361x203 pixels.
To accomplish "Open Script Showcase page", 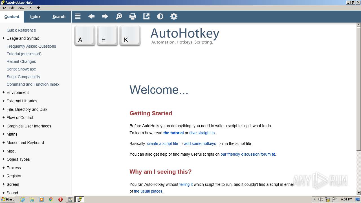I will click(x=21, y=69).
